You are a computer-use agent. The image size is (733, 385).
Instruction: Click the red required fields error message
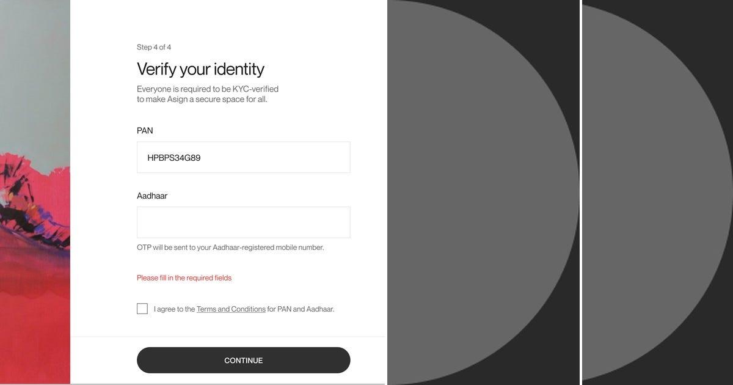183,277
